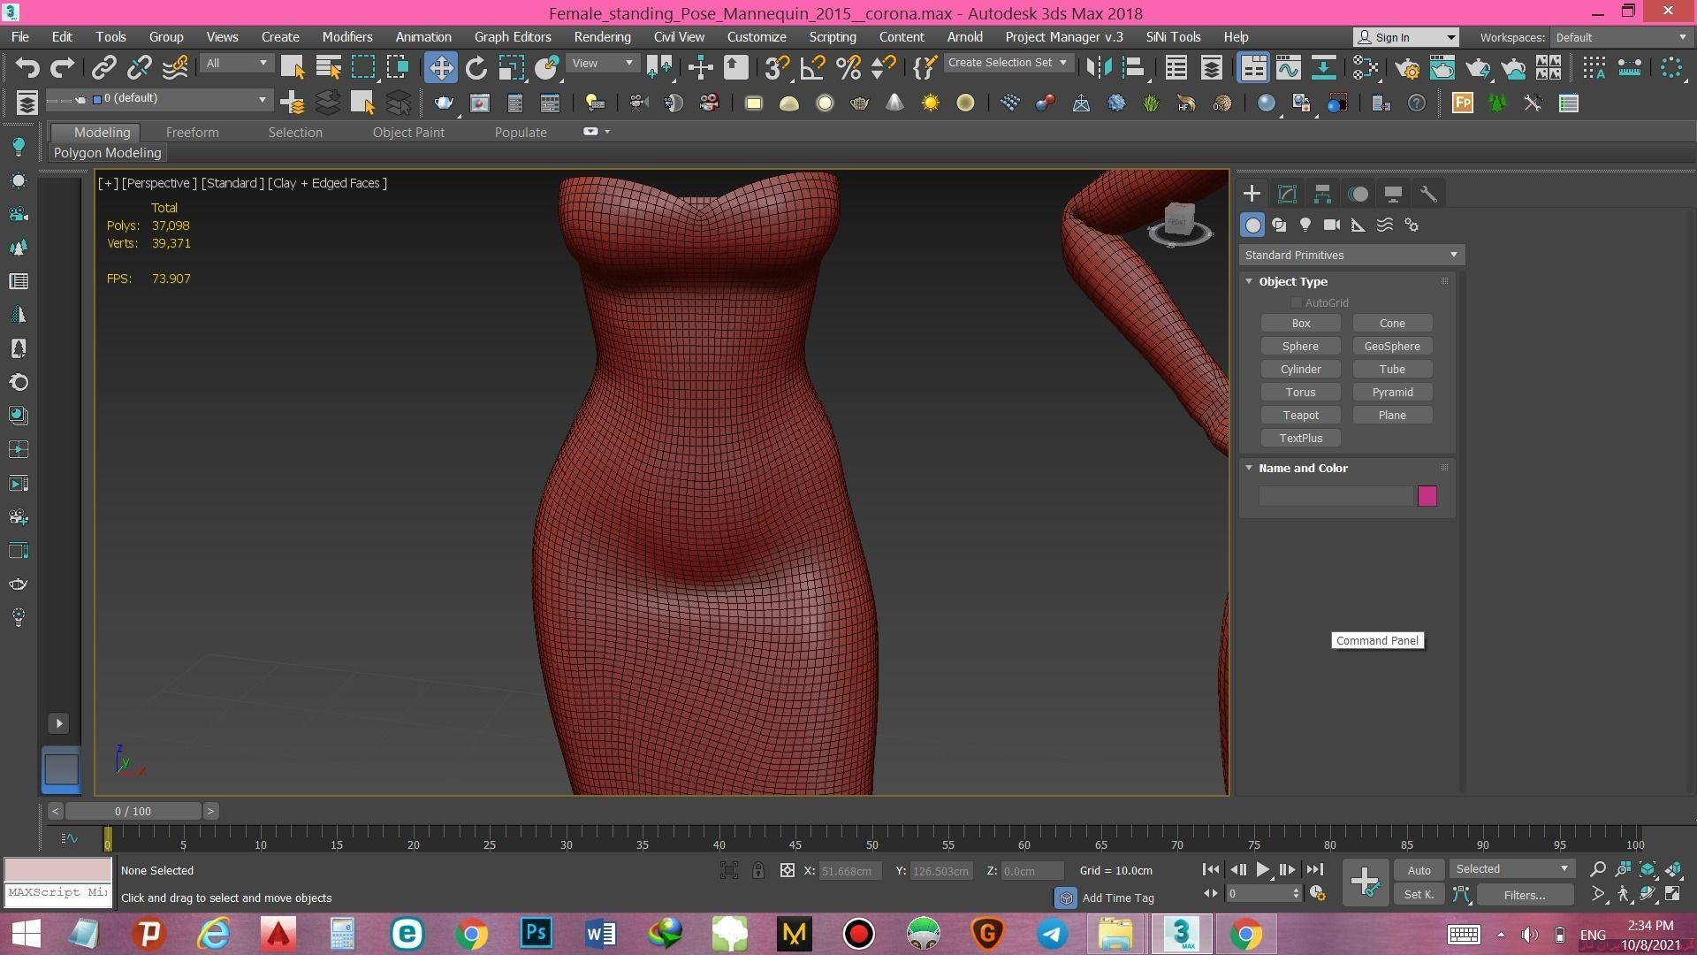1697x955 pixels.
Task: Toggle Auto Key mode
Action: [1419, 870]
